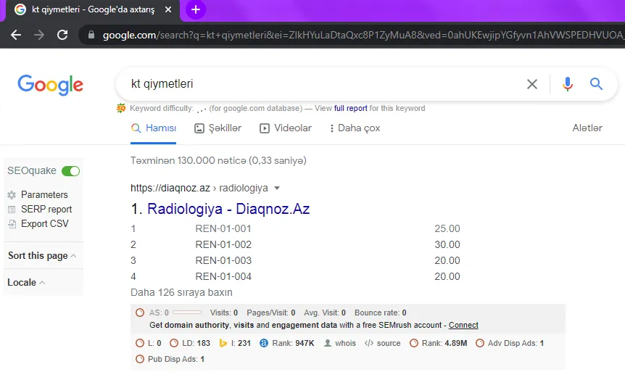Screen dimensions: 625x372
Task: Click the 25.00 price value
Action: (447, 228)
